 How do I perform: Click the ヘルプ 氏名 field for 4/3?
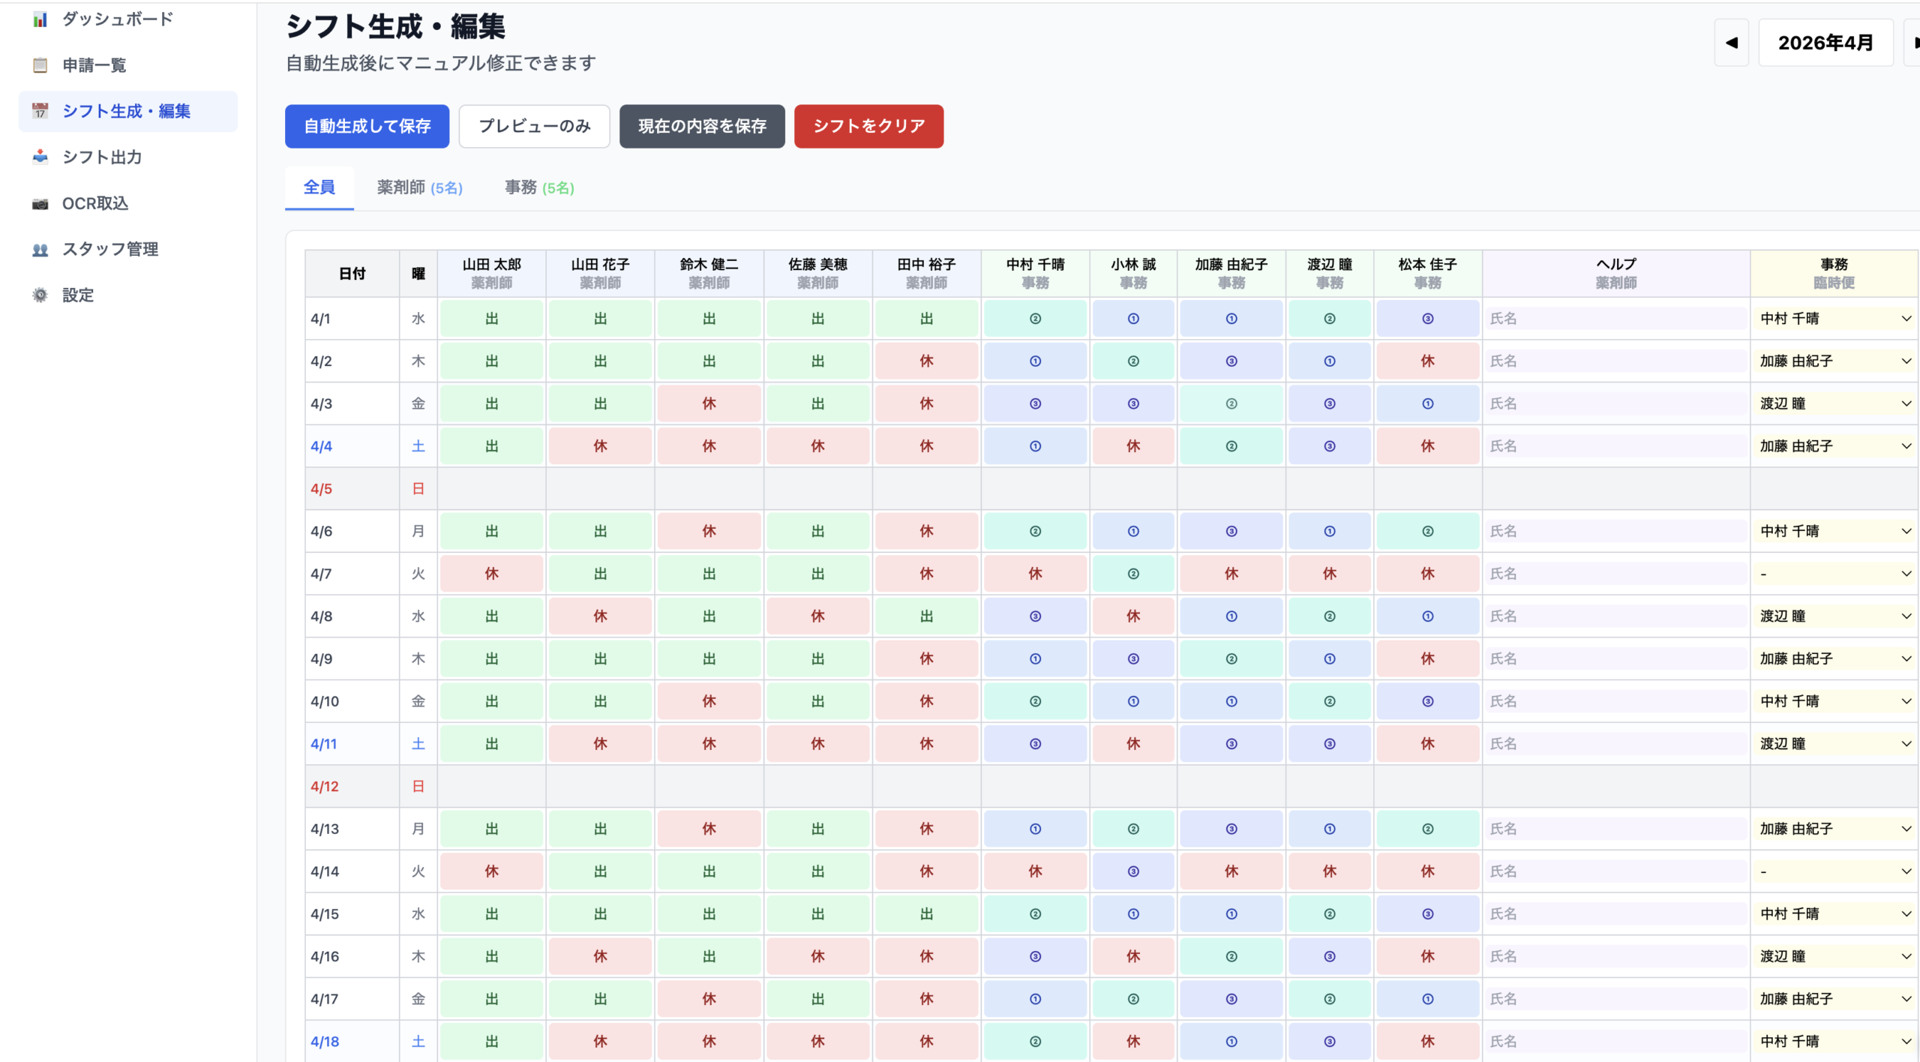click(1615, 403)
